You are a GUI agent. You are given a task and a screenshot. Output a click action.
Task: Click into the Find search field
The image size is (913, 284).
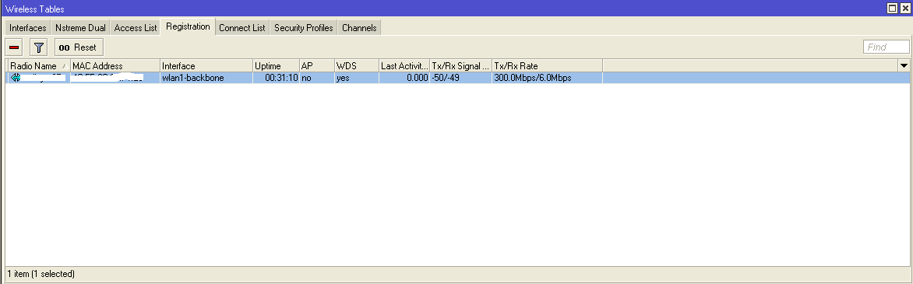(886, 47)
